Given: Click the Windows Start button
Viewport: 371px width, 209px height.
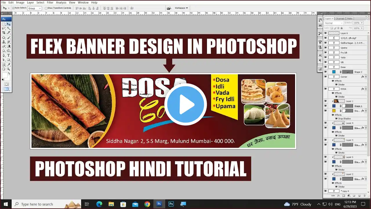Looking at the screenshot, I should [x=6, y=204].
